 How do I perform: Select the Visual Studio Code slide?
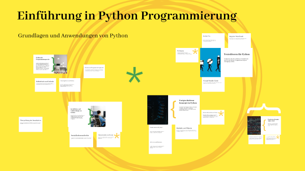tap(213, 84)
